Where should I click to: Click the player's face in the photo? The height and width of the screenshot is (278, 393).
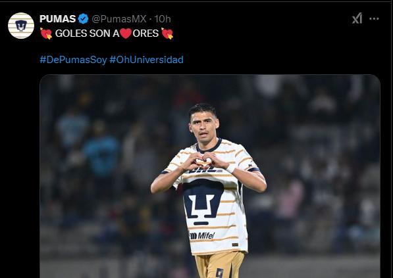coord(203,127)
